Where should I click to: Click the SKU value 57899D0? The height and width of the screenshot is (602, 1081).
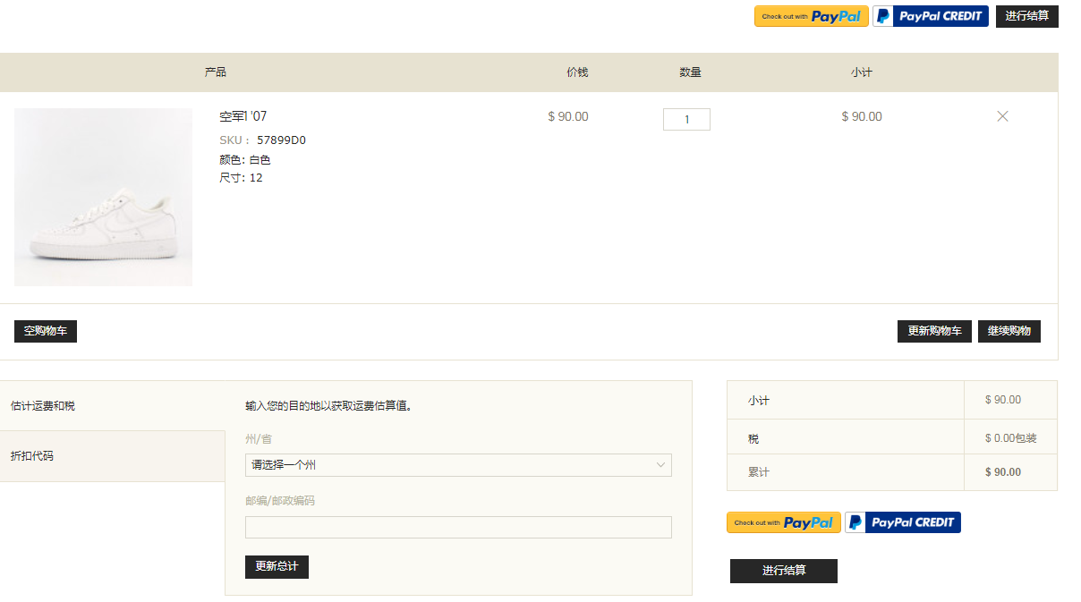coord(281,140)
